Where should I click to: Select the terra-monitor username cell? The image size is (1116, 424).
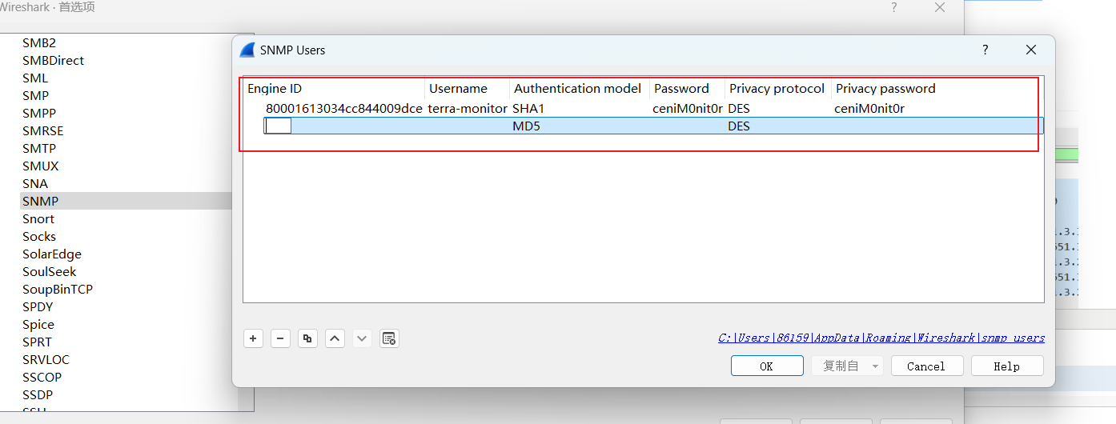(x=468, y=108)
